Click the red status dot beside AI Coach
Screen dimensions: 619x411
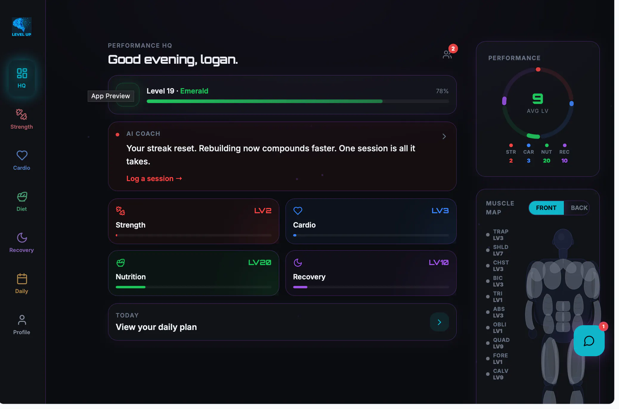tap(117, 135)
